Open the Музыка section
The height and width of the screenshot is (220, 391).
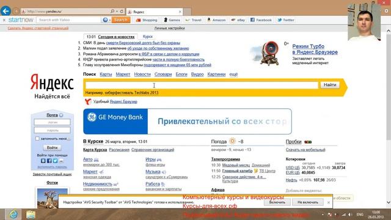coord(153,172)
